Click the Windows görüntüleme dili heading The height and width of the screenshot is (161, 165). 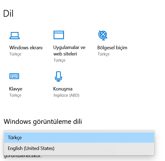43,122
